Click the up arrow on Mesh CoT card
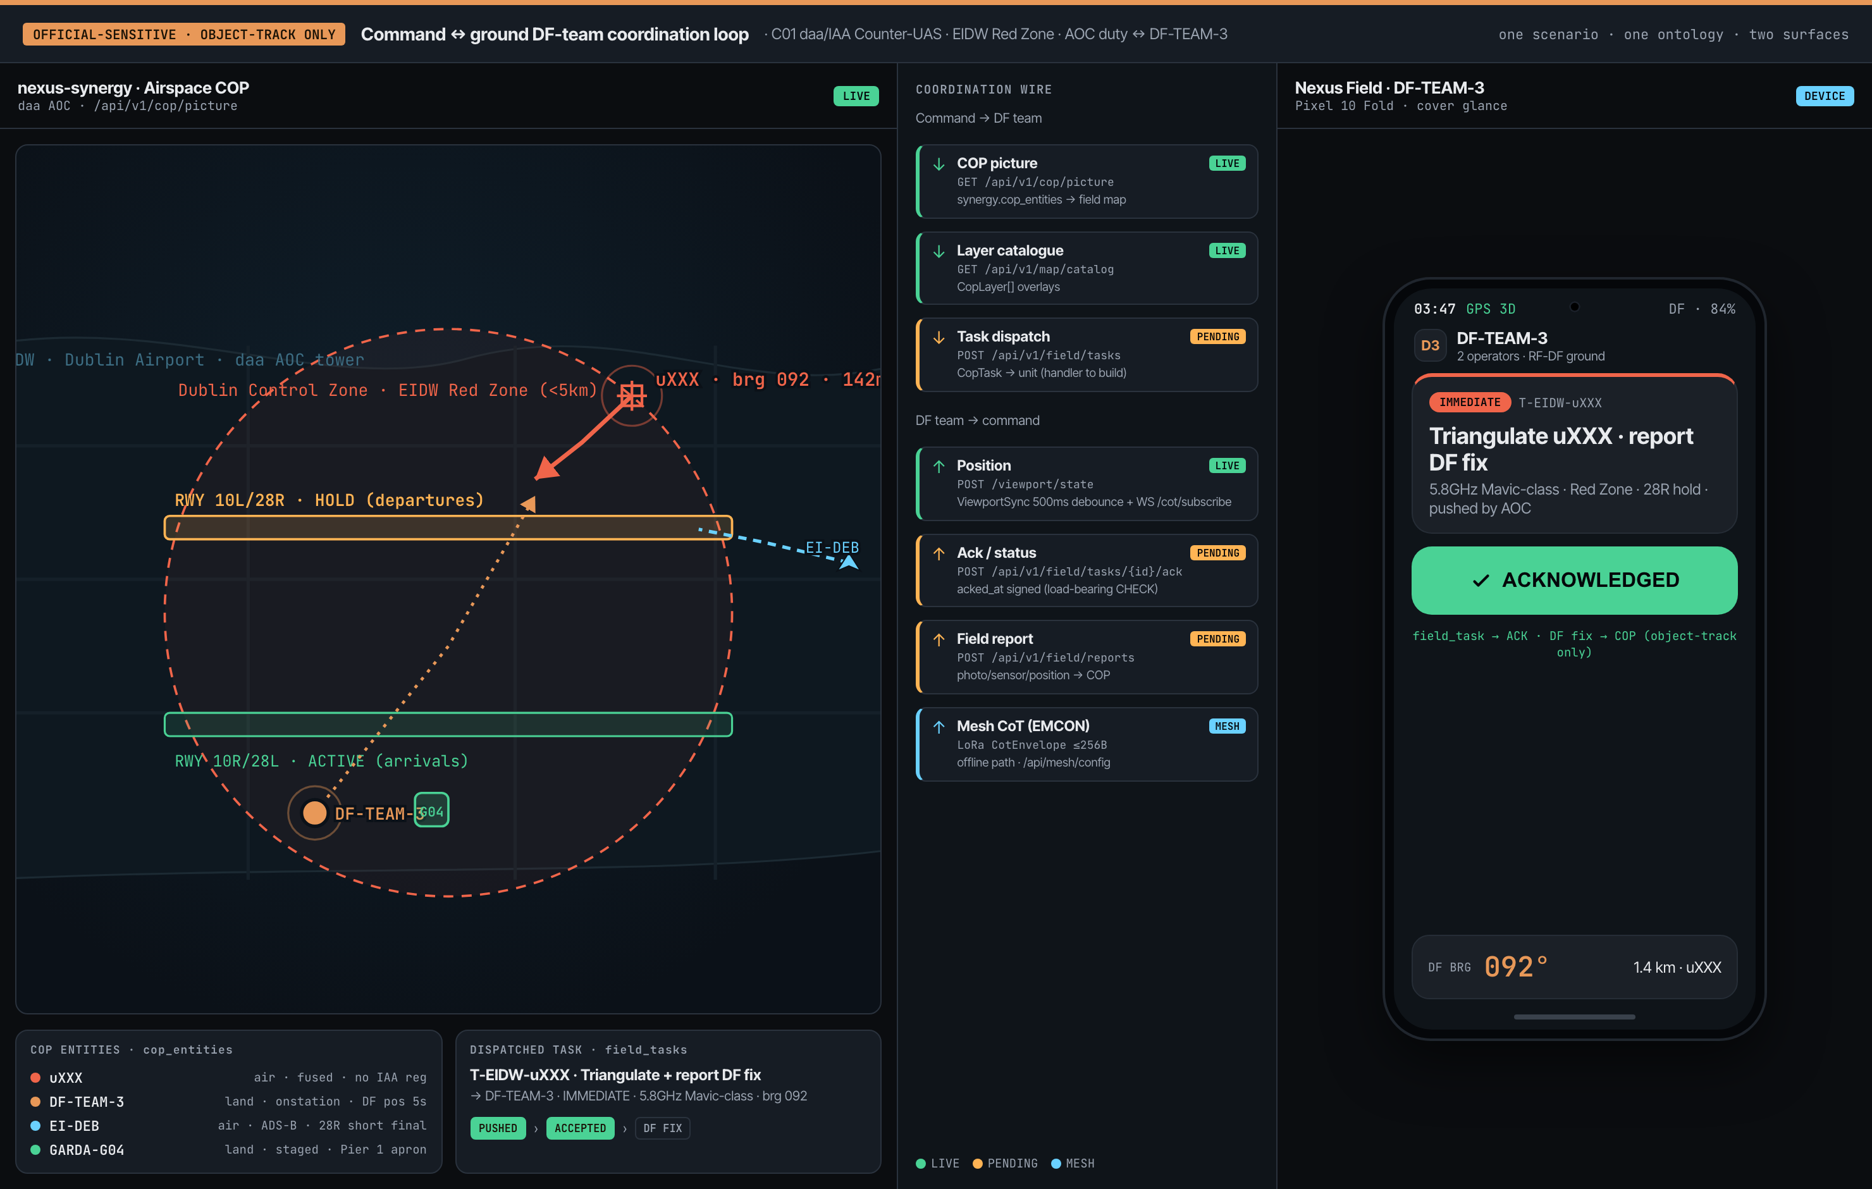Viewport: 1872px width, 1189px height. [x=939, y=726]
